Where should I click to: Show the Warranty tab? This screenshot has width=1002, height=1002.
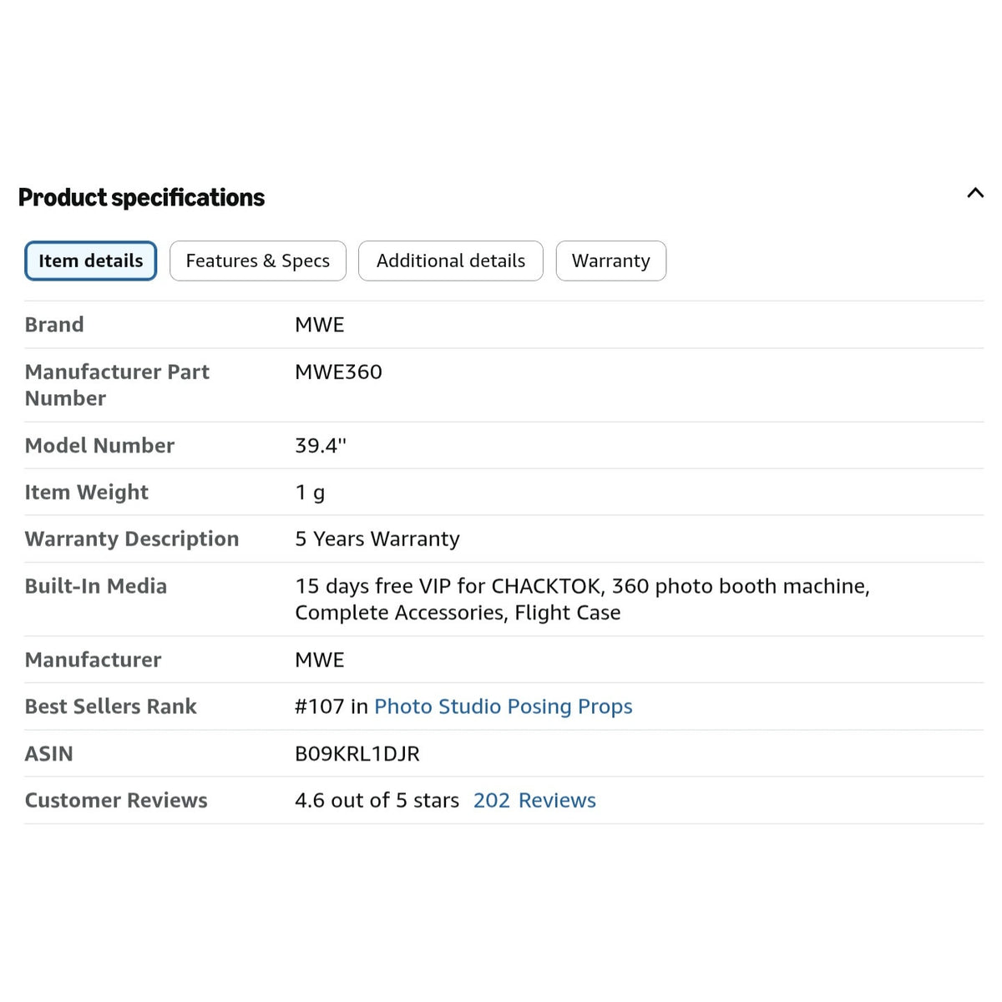coord(611,261)
